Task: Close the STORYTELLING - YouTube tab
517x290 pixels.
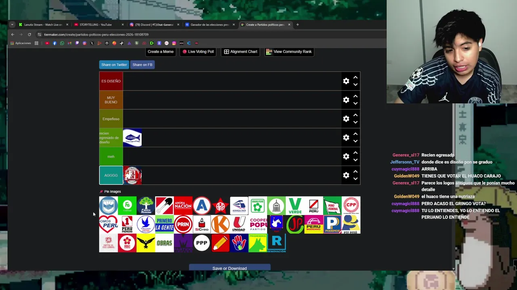Action: pyautogui.click(x=122, y=25)
